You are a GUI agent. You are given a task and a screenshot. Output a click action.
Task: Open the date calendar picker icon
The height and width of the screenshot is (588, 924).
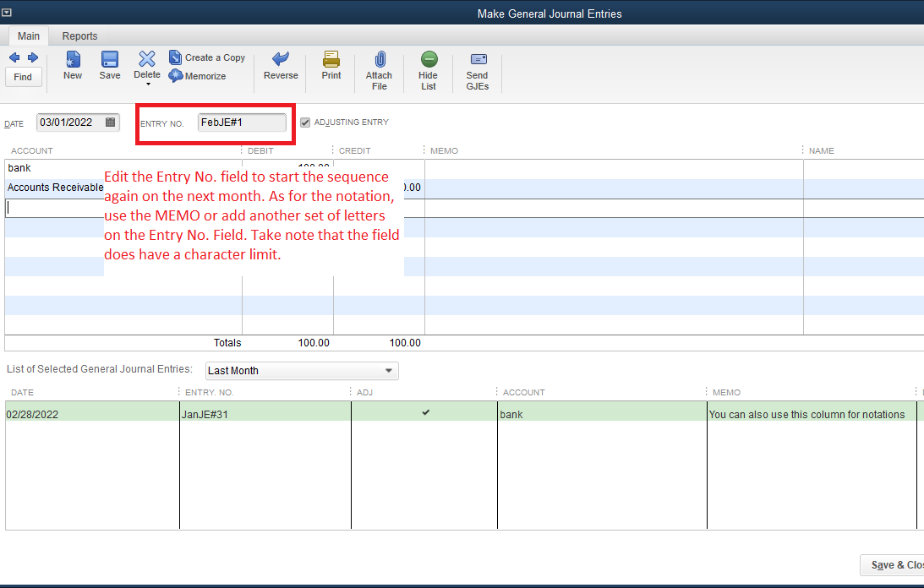point(111,122)
